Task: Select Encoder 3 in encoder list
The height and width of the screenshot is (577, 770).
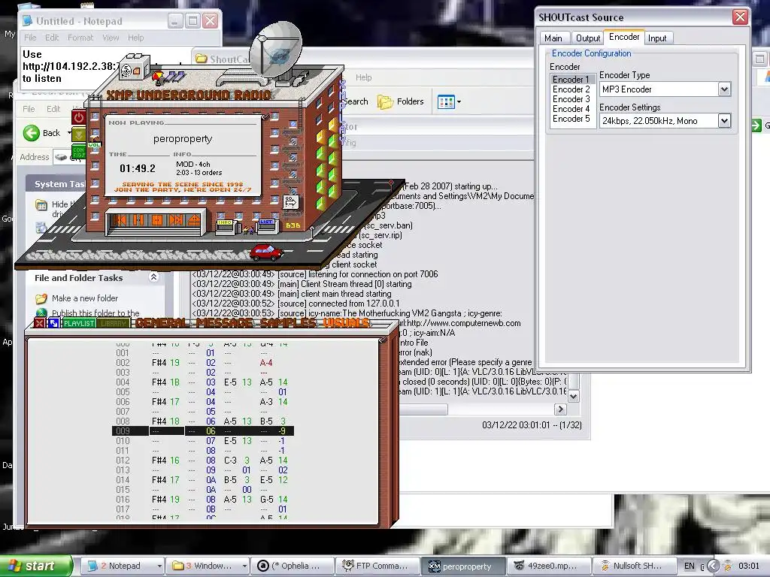Action: coord(571,99)
